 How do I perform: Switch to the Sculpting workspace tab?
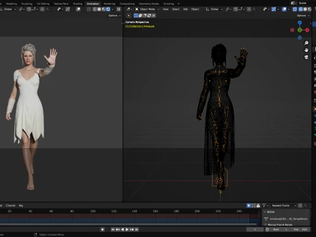(27, 4)
